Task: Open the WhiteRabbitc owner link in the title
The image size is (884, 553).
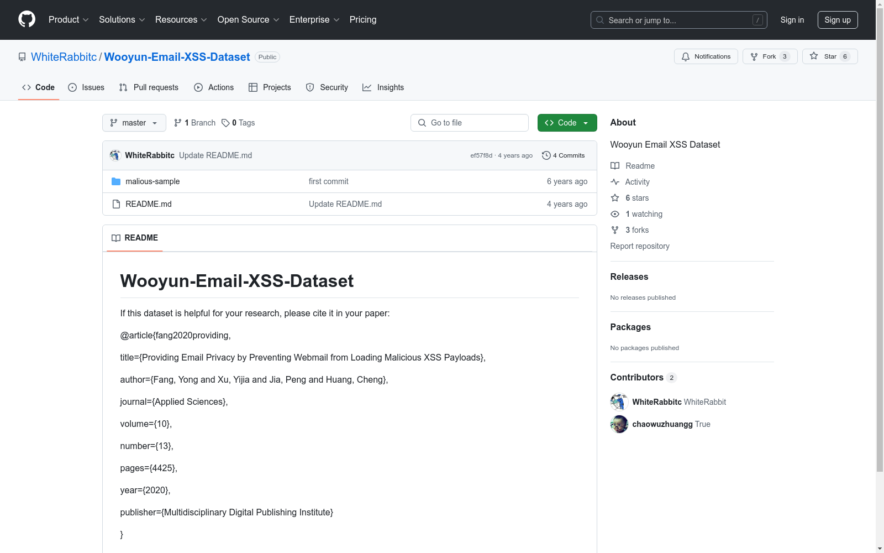Action: 64,57
